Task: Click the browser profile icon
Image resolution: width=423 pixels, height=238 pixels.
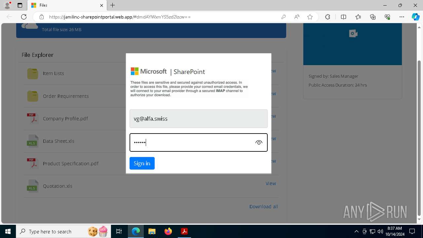Action: 7,5
